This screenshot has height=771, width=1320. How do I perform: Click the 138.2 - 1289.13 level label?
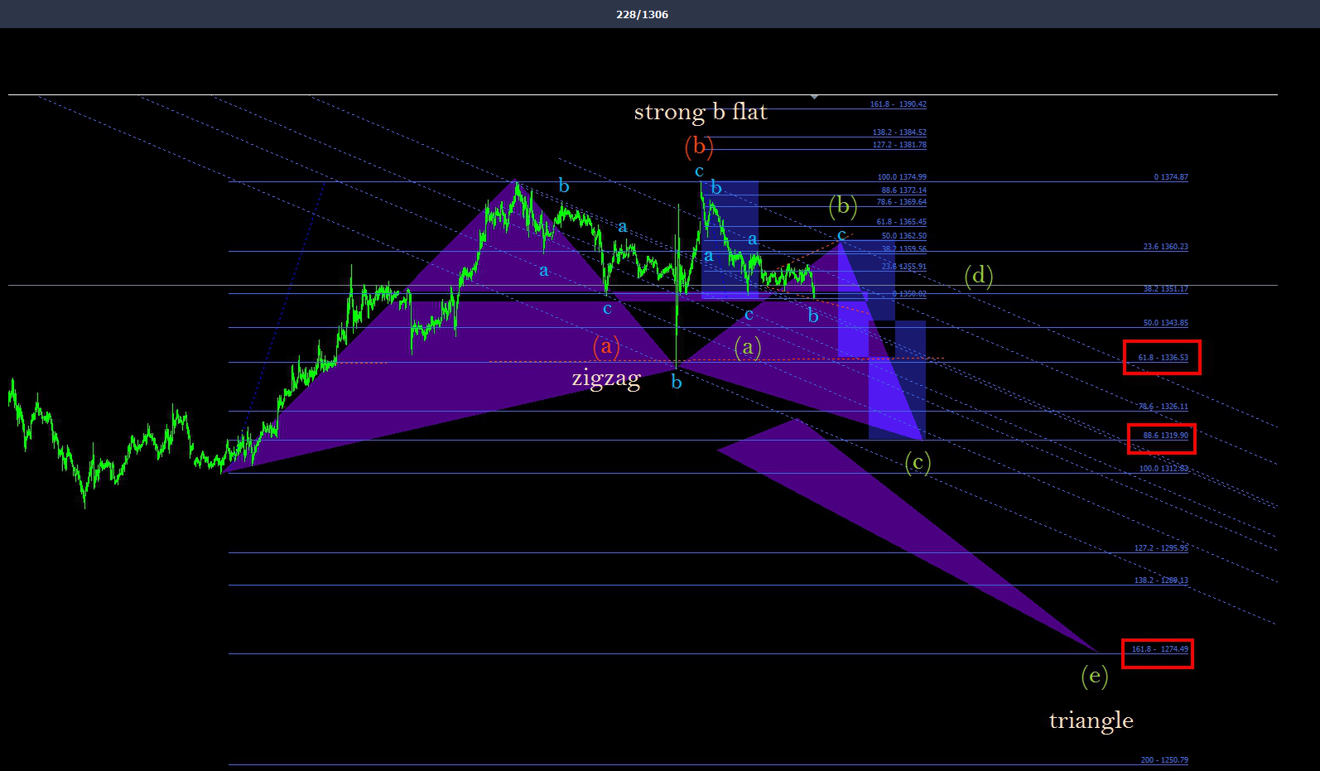click(x=1161, y=581)
